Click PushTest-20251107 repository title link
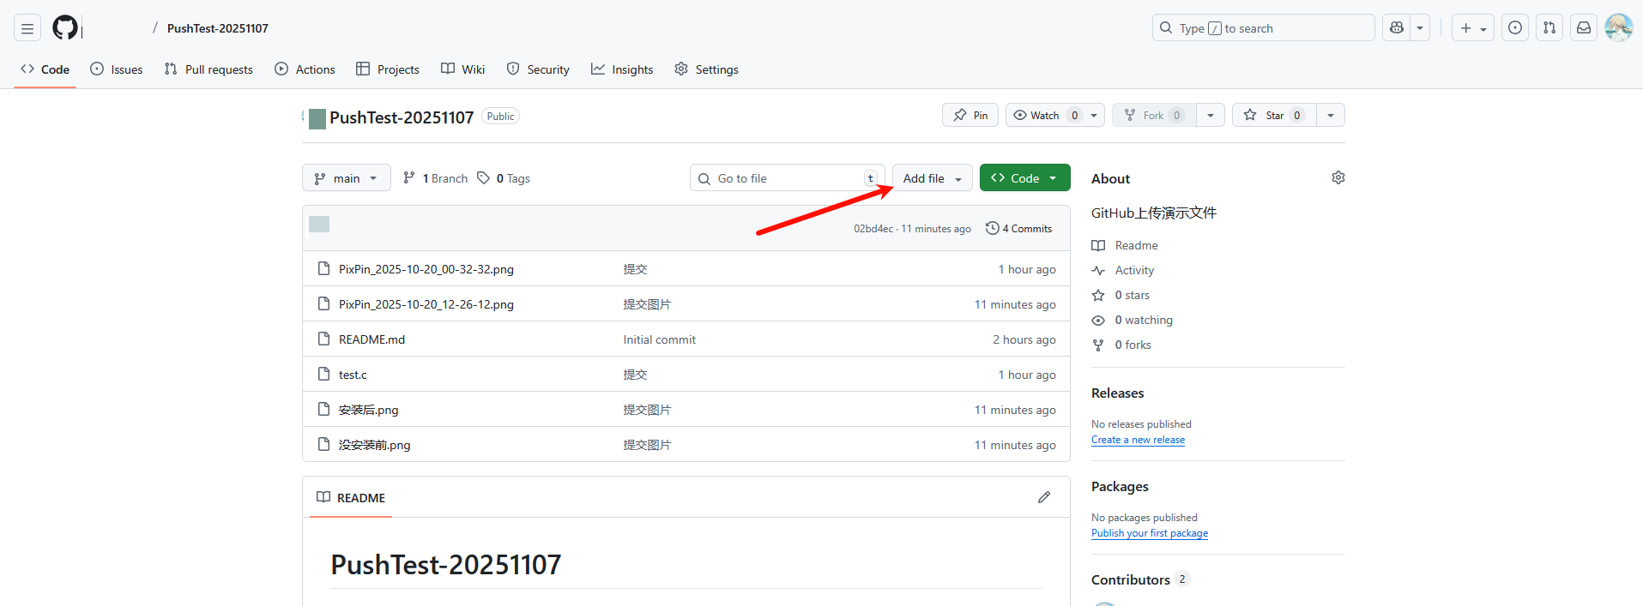The image size is (1643, 606). point(402,117)
